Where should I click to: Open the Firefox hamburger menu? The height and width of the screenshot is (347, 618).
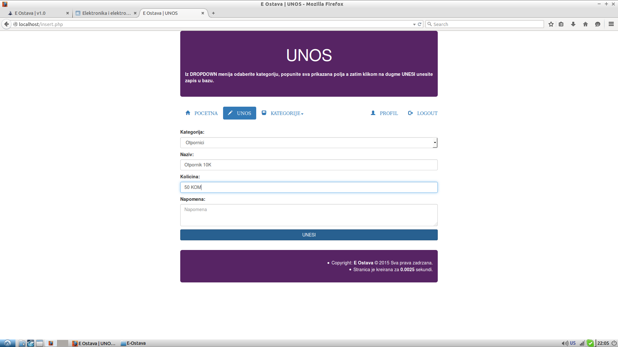click(x=611, y=24)
